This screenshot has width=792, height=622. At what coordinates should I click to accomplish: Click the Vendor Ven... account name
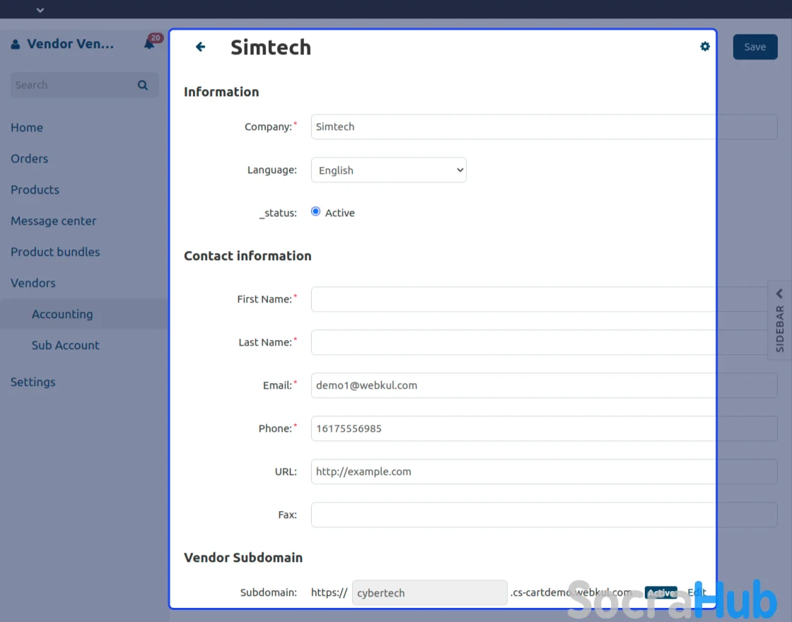[x=70, y=44]
